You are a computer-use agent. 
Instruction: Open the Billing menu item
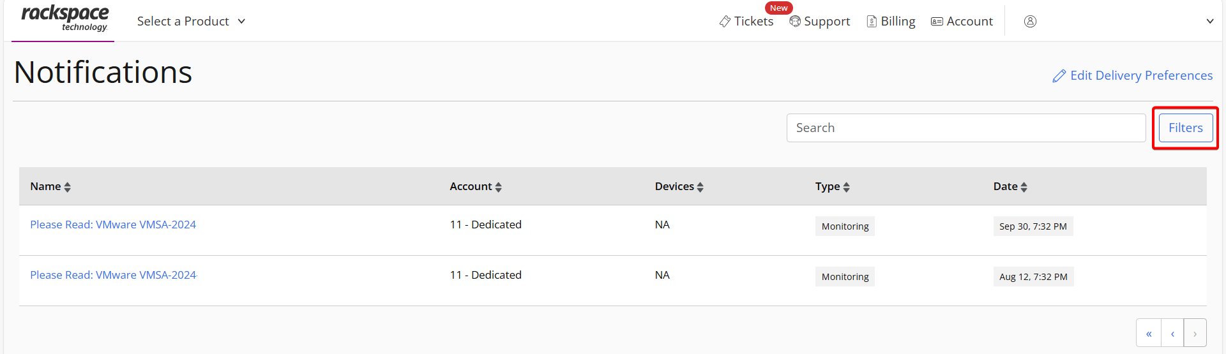click(891, 21)
